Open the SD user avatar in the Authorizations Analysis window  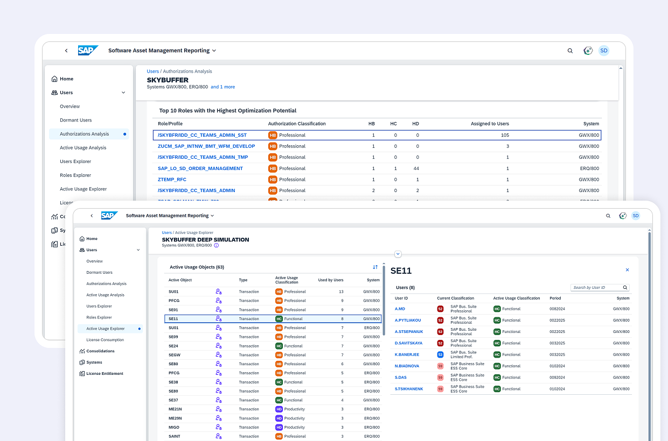[x=604, y=51]
